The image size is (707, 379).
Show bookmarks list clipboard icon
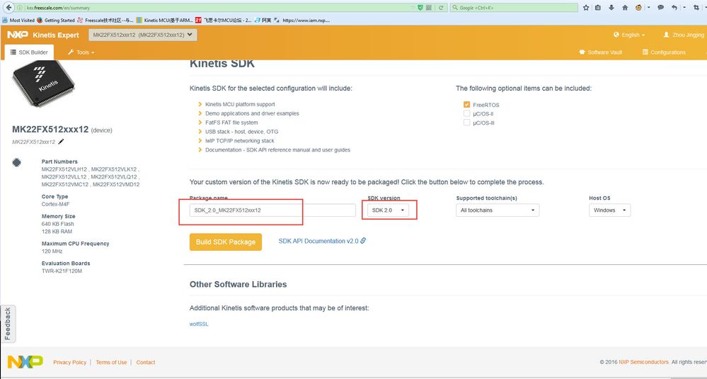point(598,8)
